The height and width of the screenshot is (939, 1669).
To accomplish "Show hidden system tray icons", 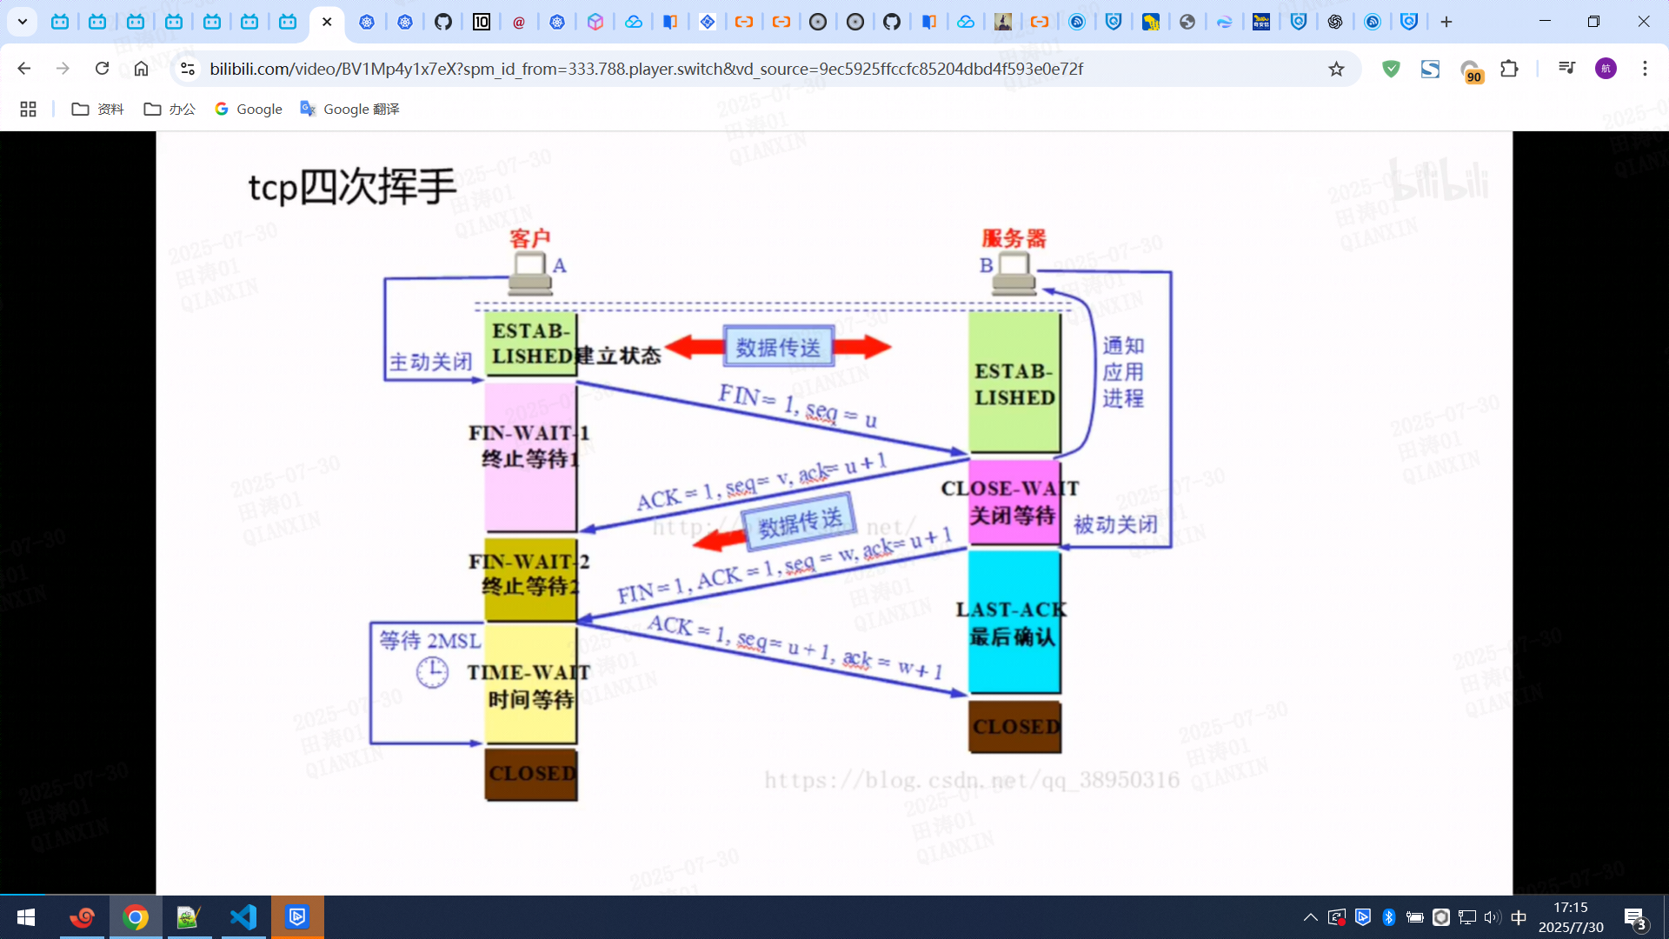I will 1310,917.
